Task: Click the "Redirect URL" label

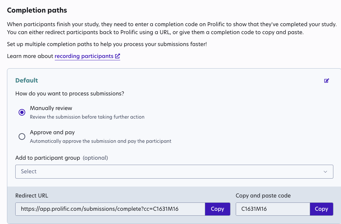Action: pyautogui.click(x=32, y=196)
